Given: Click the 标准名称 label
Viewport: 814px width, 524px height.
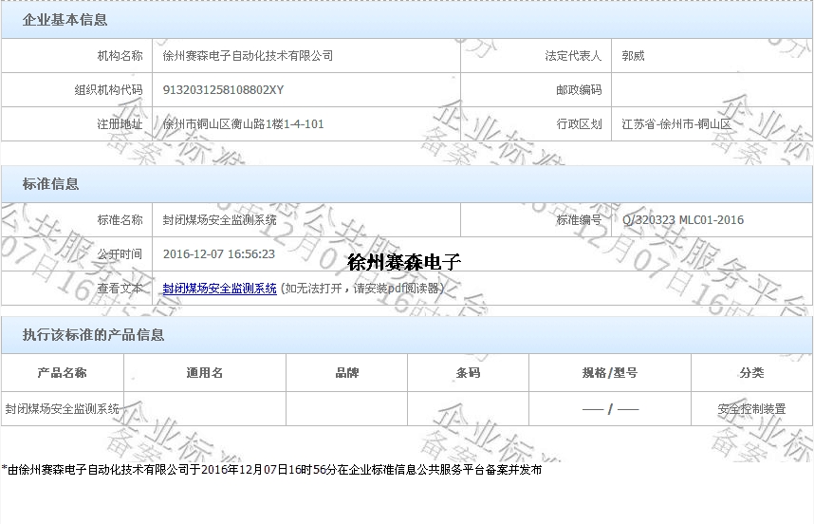Looking at the screenshot, I should click(120, 219).
